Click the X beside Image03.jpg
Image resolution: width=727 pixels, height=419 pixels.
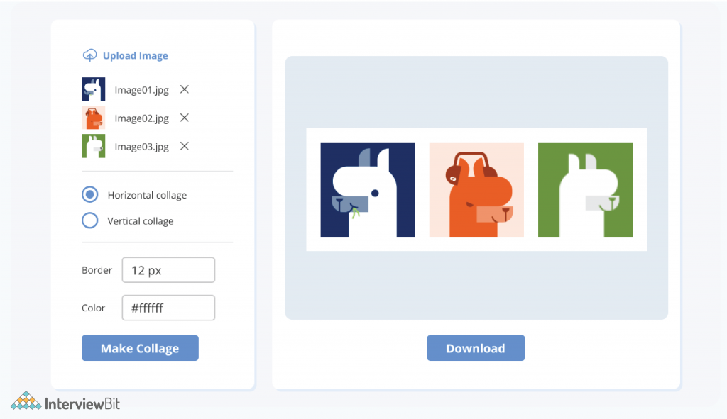tap(185, 146)
